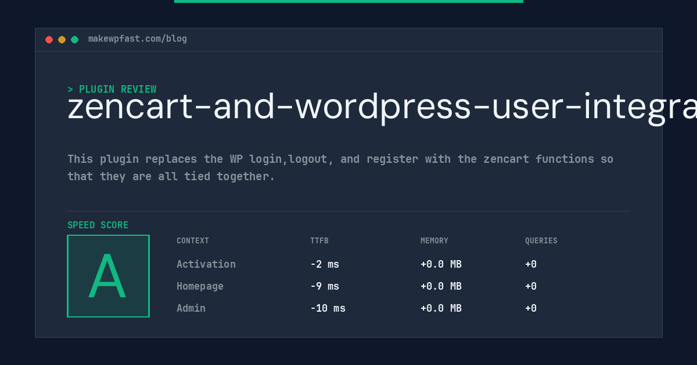The height and width of the screenshot is (365, 697).
Task: Click the Activation row queries value
Action: coord(531,264)
